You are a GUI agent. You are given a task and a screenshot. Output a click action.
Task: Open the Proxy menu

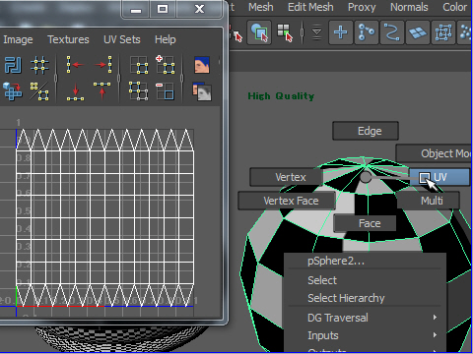pyautogui.click(x=362, y=7)
